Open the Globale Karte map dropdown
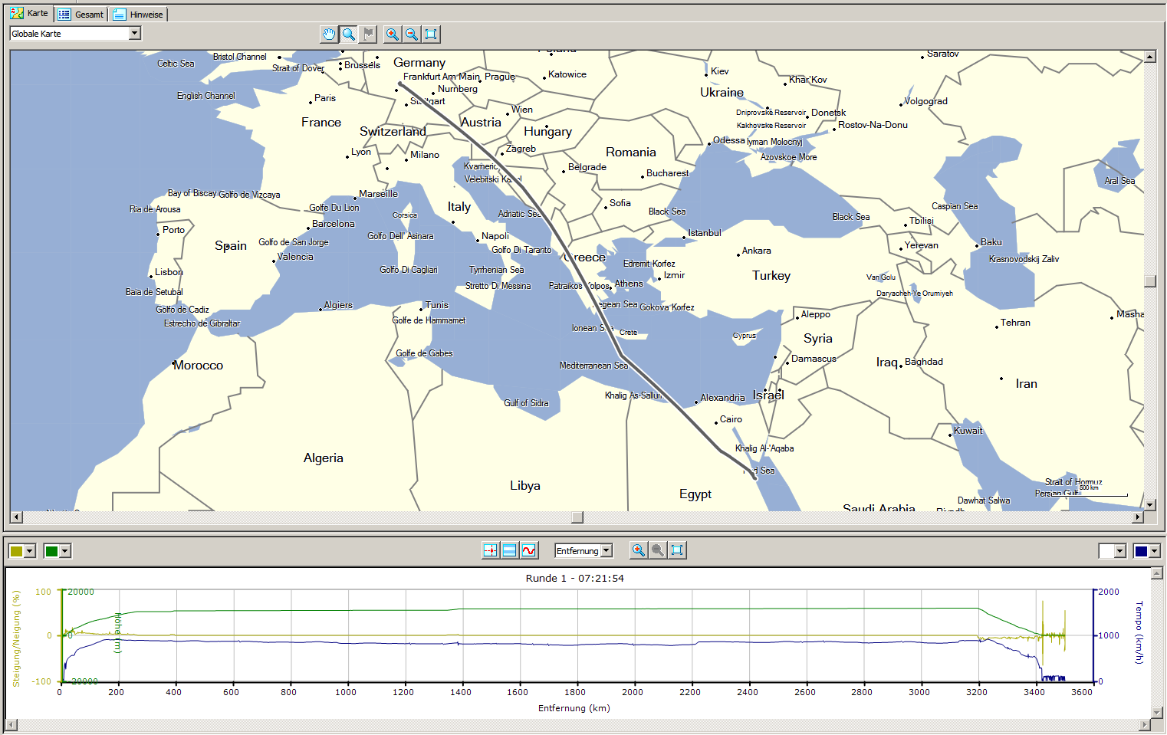The height and width of the screenshot is (735, 1167). [135, 34]
